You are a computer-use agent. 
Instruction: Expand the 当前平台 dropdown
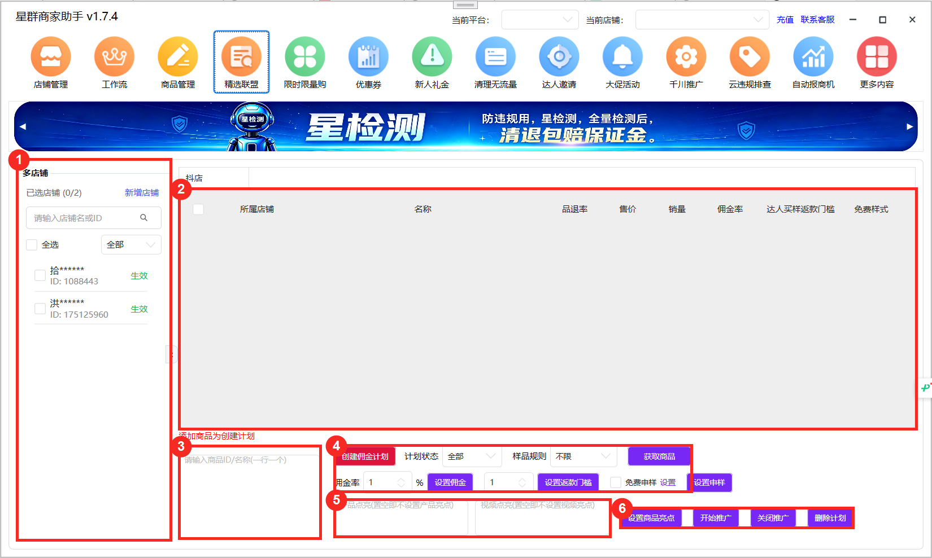click(540, 20)
